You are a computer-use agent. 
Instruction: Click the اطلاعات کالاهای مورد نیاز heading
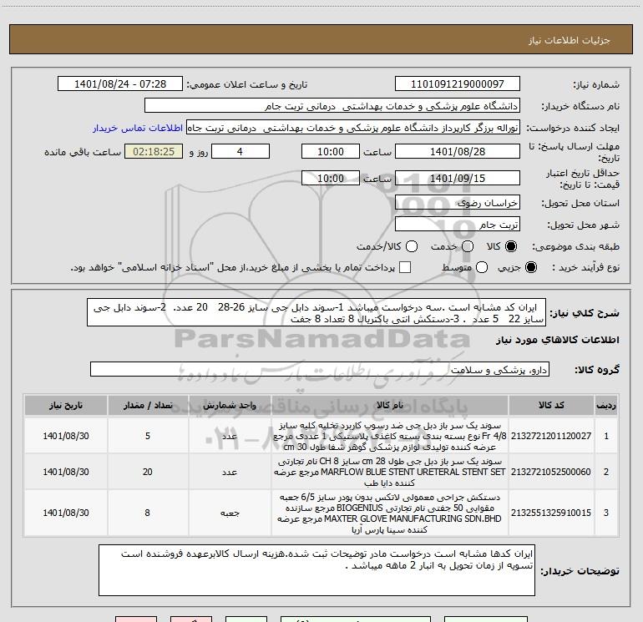pyautogui.click(x=557, y=340)
